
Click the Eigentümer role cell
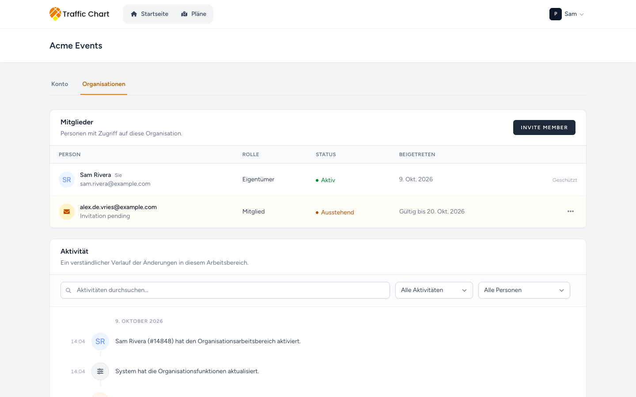[x=258, y=180]
